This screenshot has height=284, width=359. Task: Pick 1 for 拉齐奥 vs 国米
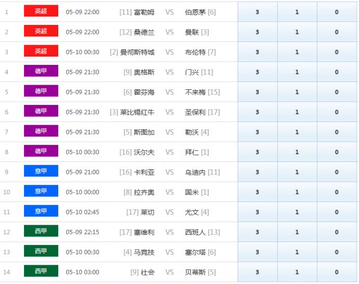coord(297,192)
